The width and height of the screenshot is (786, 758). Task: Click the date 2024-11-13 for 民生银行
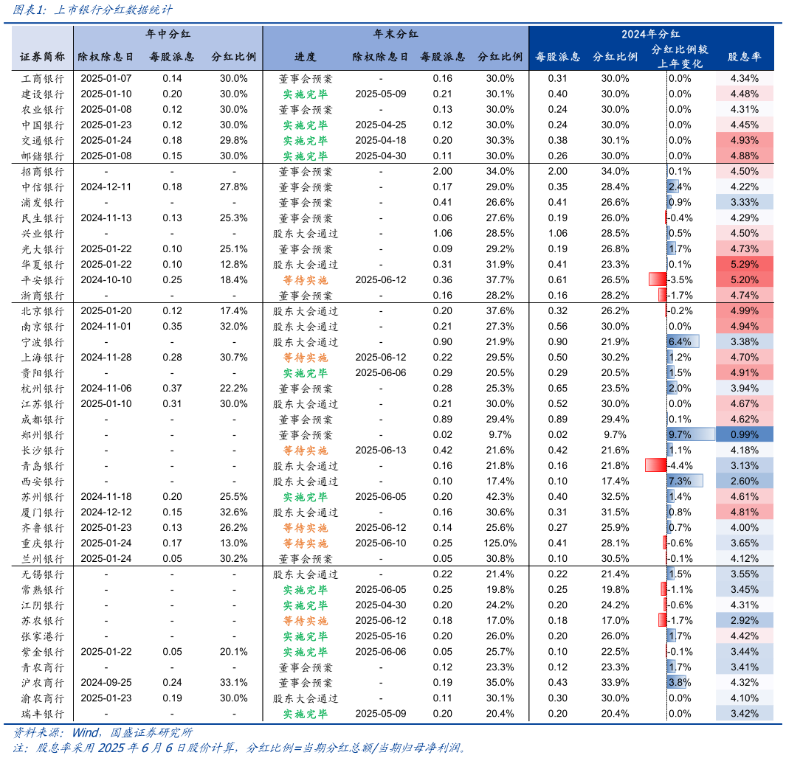[x=106, y=218]
